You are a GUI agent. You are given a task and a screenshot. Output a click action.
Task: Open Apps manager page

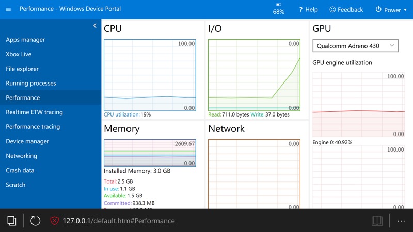pos(25,40)
